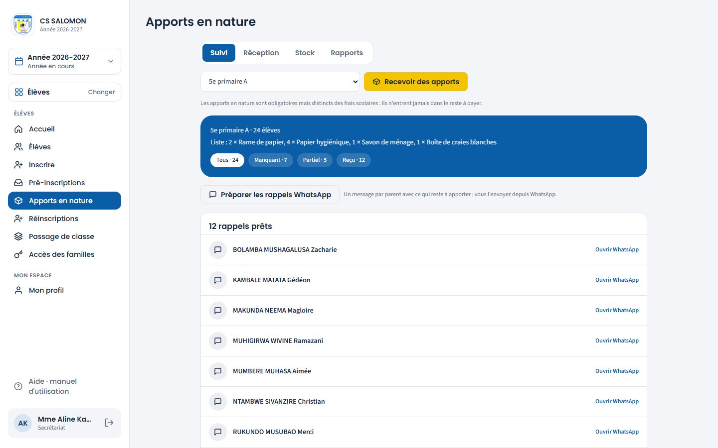The width and height of the screenshot is (718, 448).
Task: Click the help icon next to Aide manuel
Action: [x=18, y=386]
